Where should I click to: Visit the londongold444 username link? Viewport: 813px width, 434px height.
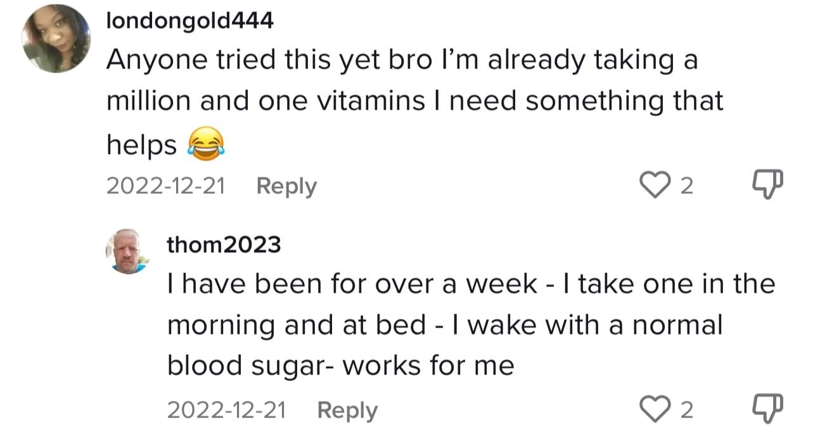pyautogui.click(x=189, y=21)
